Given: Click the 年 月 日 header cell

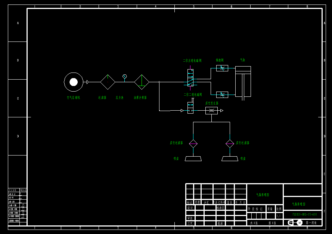Looking at the screenshot, I should tap(241, 203).
